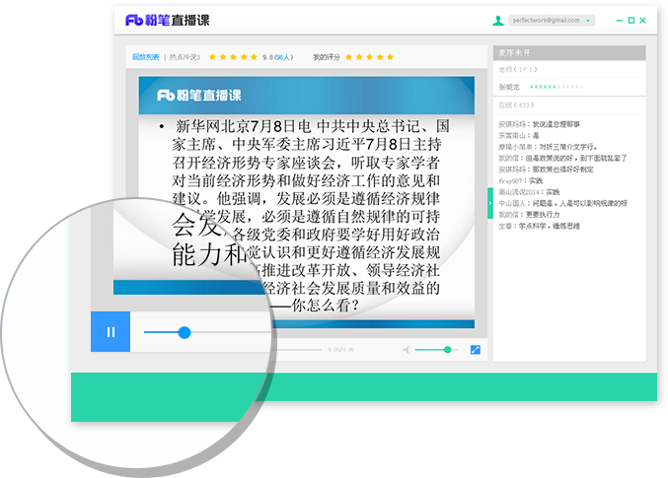Image resolution: width=668 pixels, height=478 pixels.
Task: Click the 热点冷说3 lesson title
Action: coord(185,57)
